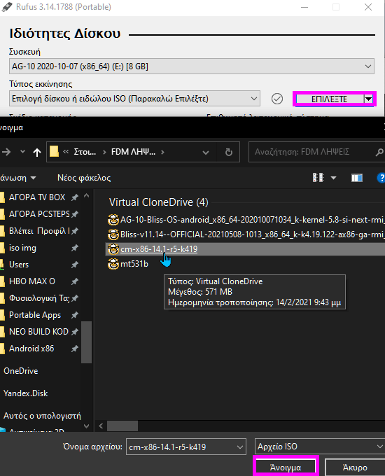Open the Οργάνωση menu
Viewport: 385px width, 476px height.
click(17, 178)
